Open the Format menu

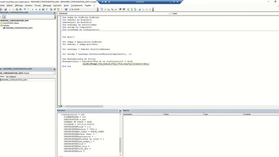point(37,6)
